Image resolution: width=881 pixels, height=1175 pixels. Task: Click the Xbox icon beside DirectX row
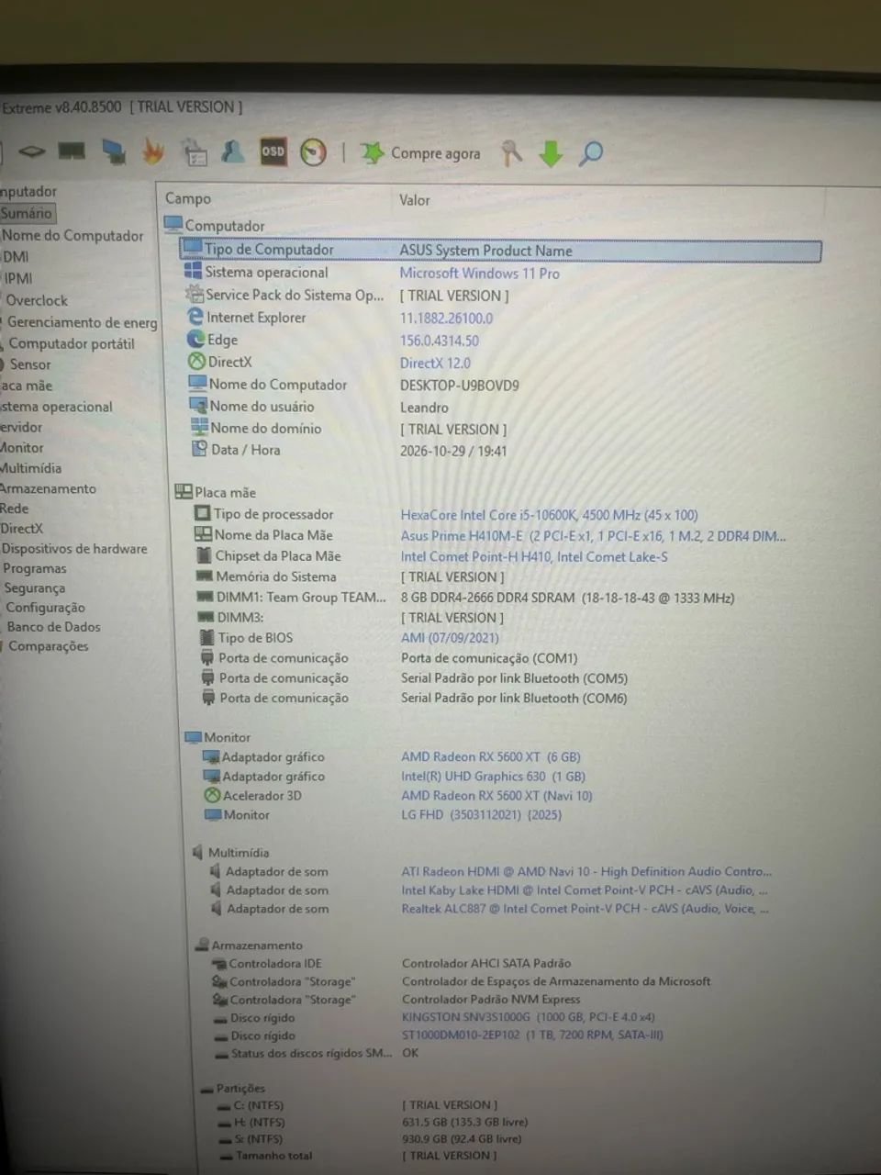(196, 362)
